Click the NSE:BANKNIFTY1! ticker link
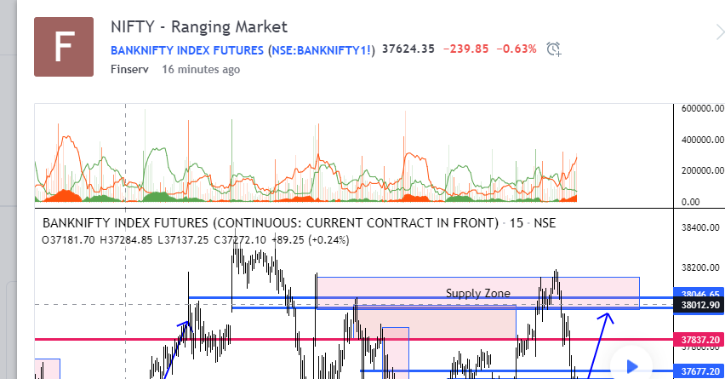 (x=322, y=49)
